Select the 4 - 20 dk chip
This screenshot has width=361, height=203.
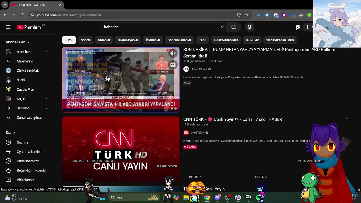pos(252,40)
